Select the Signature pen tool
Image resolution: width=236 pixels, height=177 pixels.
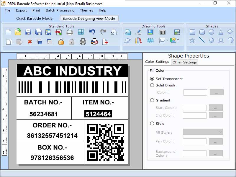pos(138,32)
